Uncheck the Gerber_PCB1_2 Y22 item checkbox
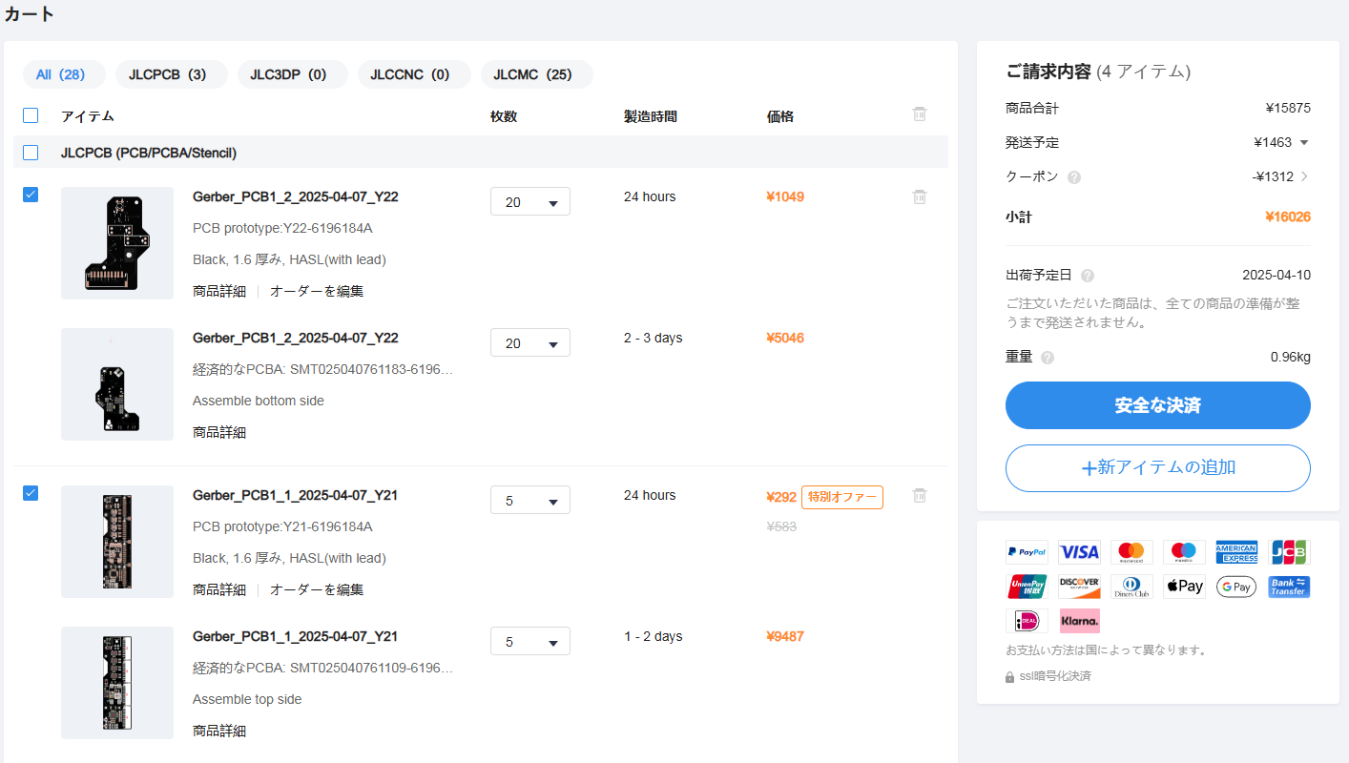Viewport: 1349px width, 763px height. [x=31, y=195]
